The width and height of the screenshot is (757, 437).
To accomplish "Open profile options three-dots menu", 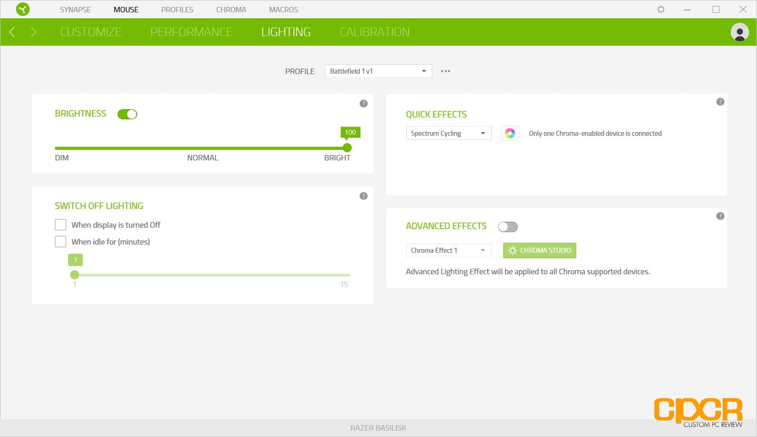I will [x=446, y=71].
